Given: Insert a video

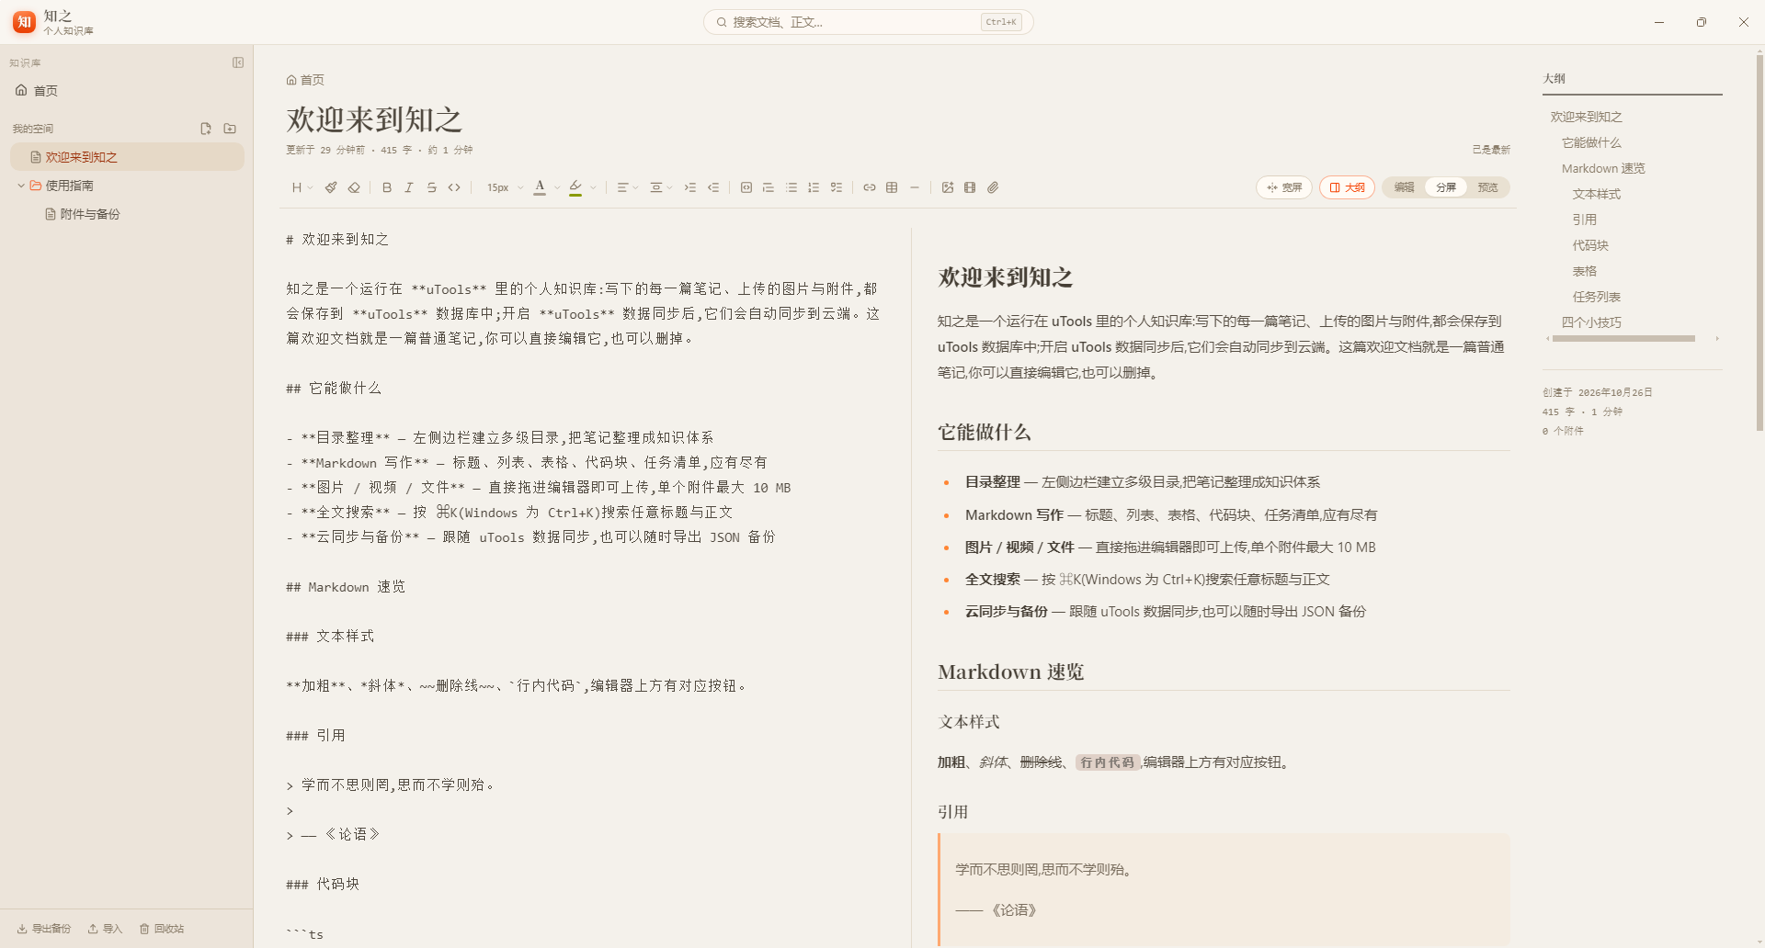Looking at the screenshot, I should (x=970, y=187).
